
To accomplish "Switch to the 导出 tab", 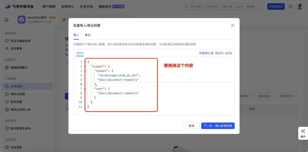I will (x=88, y=35).
